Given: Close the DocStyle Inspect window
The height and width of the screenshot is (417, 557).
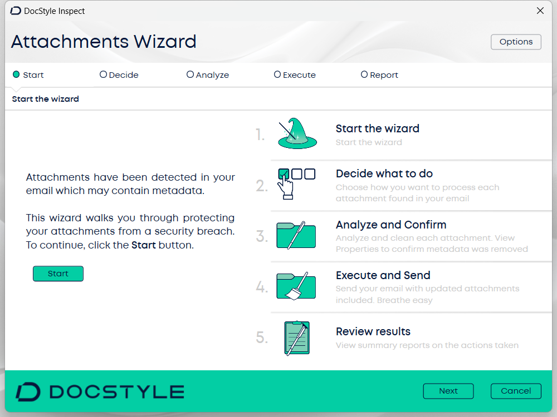Looking at the screenshot, I should click(540, 11).
